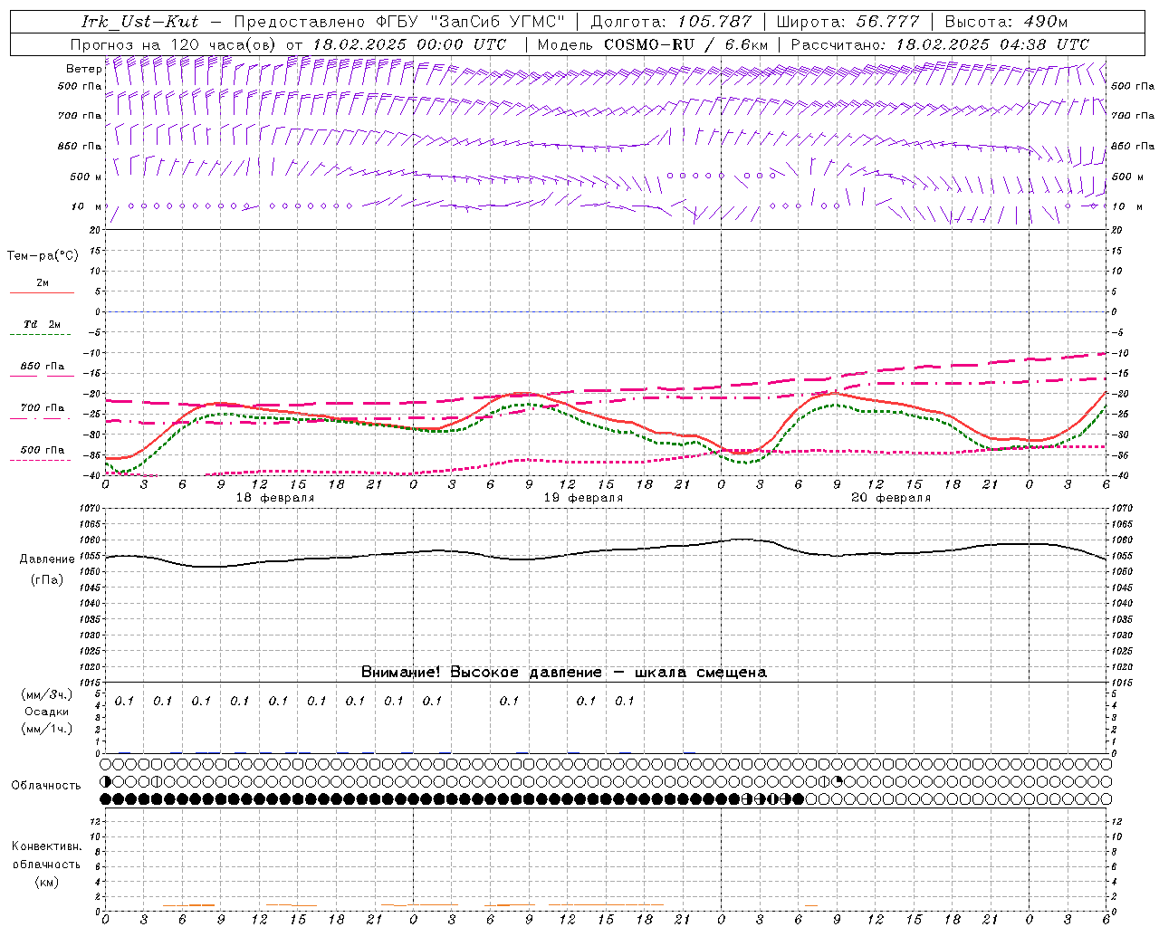Screen dimensions: 1159x927
Task: Click the "19 февраля" date label
Action: point(583,498)
